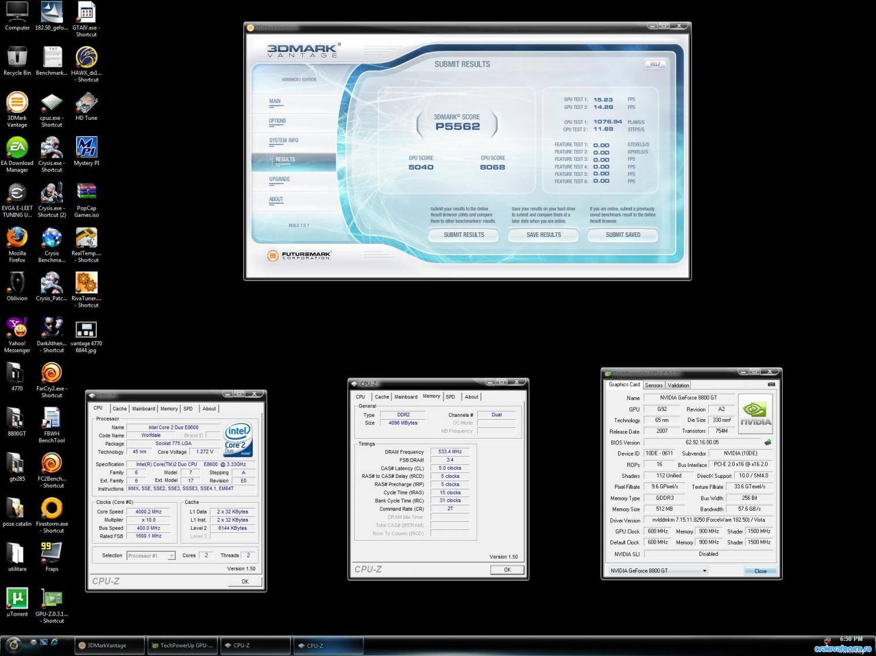This screenshot has width=876, height=656.
Task: Click HELP button in 3DMark Vantage
Action: (655, 64)
